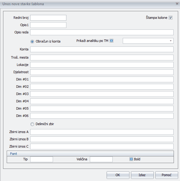This screenshot has width=180, height=181.
Task: Click into the Opis1 text box
Action: [x=48, y=25]
